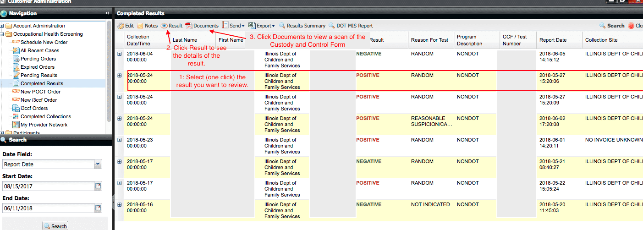Collapse the Occupational Health Screening folder

(2, 34)
